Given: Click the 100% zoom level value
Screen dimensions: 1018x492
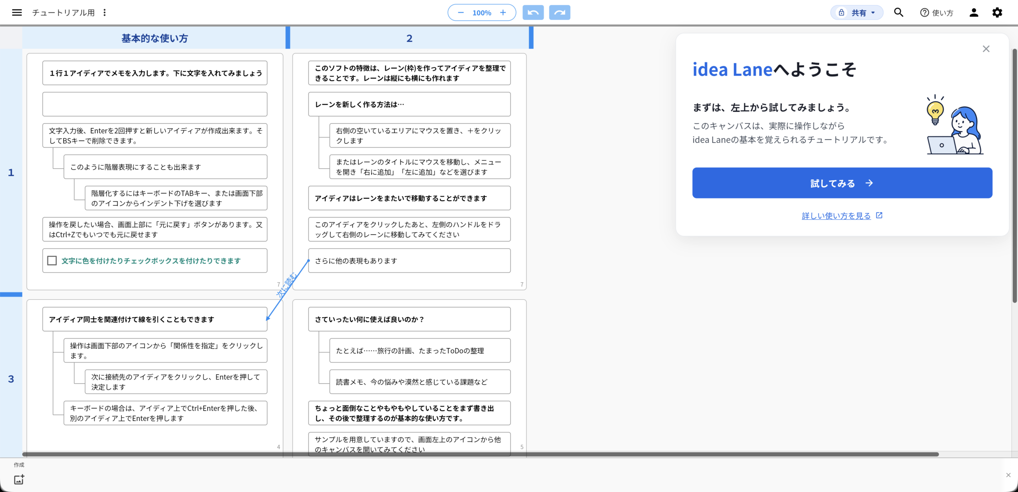Looking at the screenshot, I should click(482, 13).
